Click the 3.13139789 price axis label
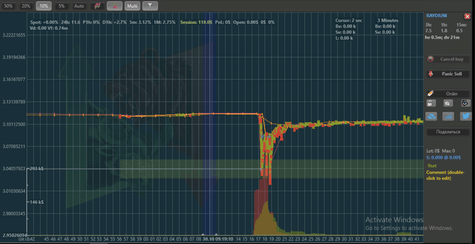 [14, 102]
